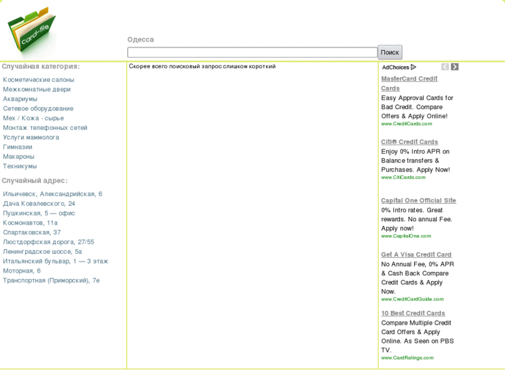Click the Случайная категория heading
This screenshot has height=379, width=505.
tap(40, 67)
